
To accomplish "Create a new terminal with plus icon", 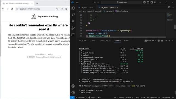I will tap(153, 41).
